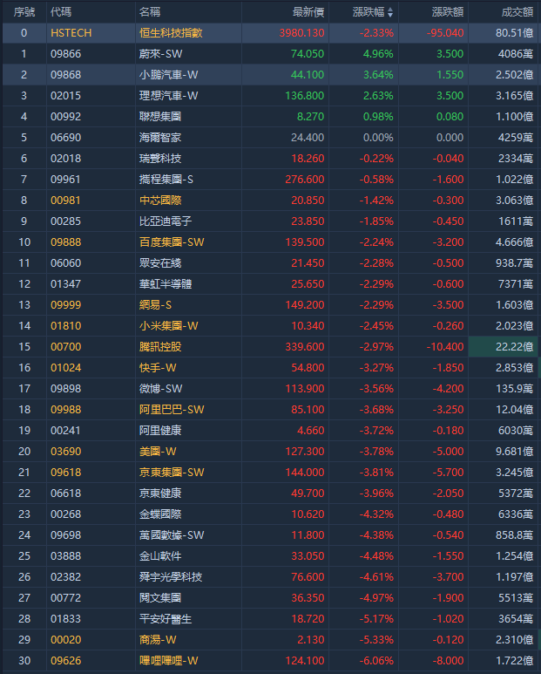Click the 9.681億 turnover cell

pyautogui.click(x=514, y=452)
